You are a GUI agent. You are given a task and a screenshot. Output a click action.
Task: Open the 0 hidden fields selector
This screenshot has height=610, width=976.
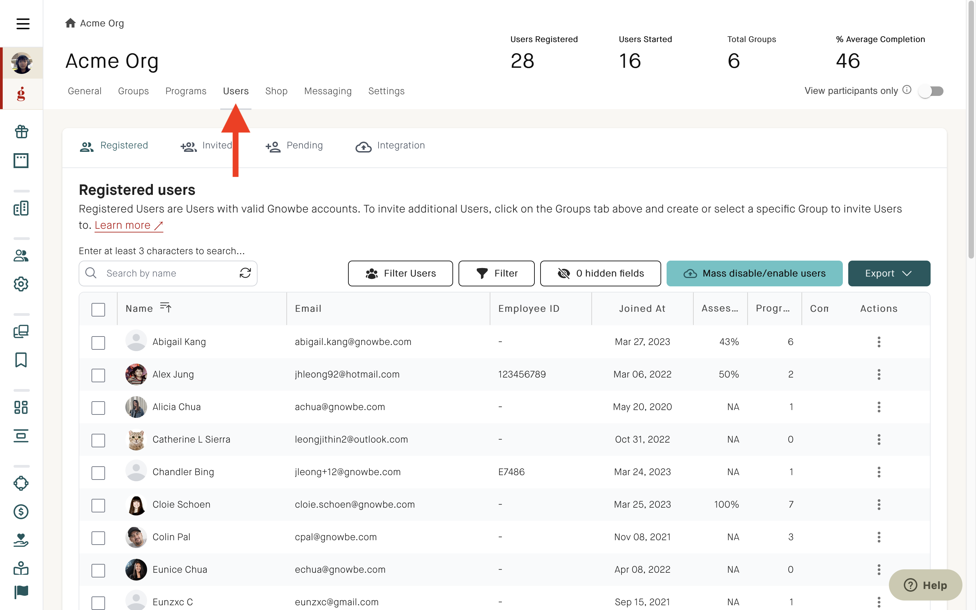(600, 273)
